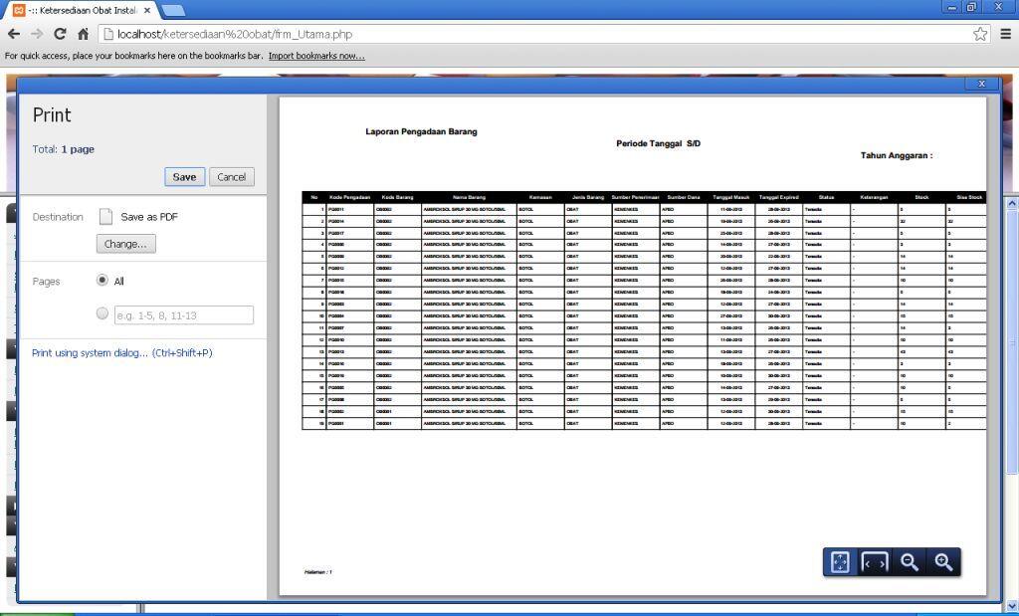The width and height of the screenshot is (1019, 616).
Task: Click the Kode Pengadaan column header
Action: pos(349,197)
